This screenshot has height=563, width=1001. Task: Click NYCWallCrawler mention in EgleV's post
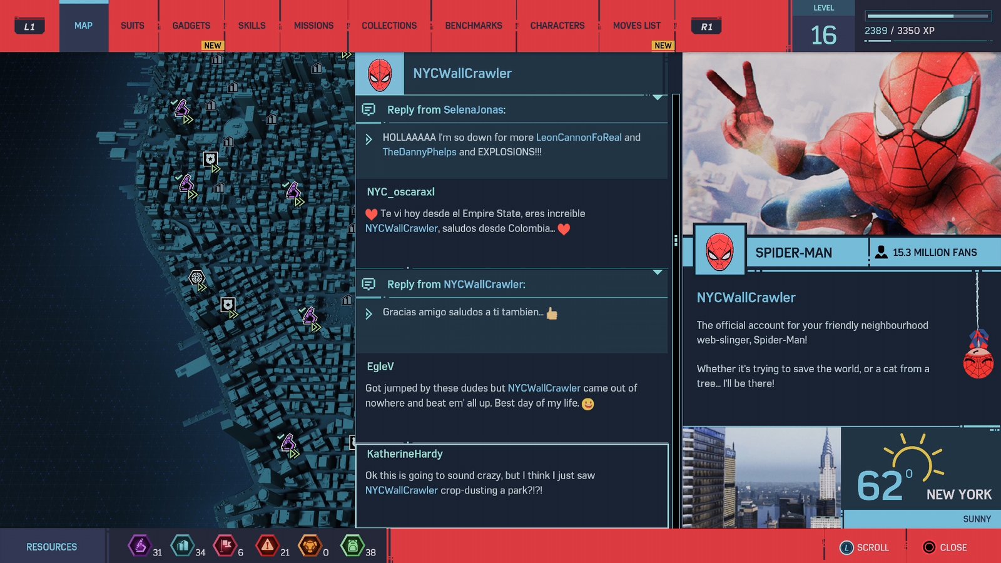point(544,388)
